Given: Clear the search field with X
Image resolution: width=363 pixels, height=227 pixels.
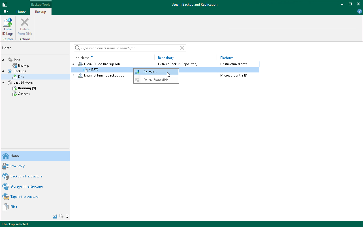Looking at the screenshot, I should click(182, 48).
